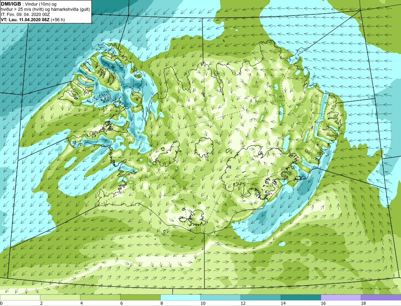Viewport: 401px width, 306px height.
Task: Click the 2–4 m/s legend color band
Action: 61,297
